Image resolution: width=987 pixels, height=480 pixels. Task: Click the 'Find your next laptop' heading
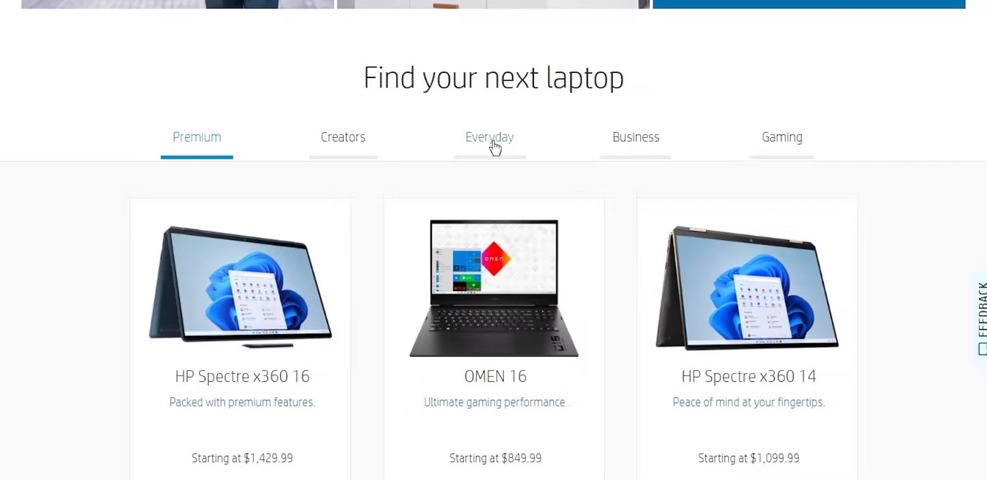(493, 78)
